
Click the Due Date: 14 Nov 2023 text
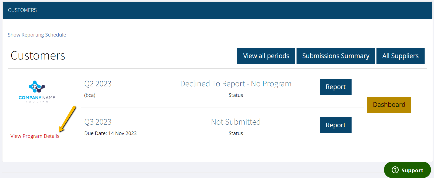click(x=110, y=133)
